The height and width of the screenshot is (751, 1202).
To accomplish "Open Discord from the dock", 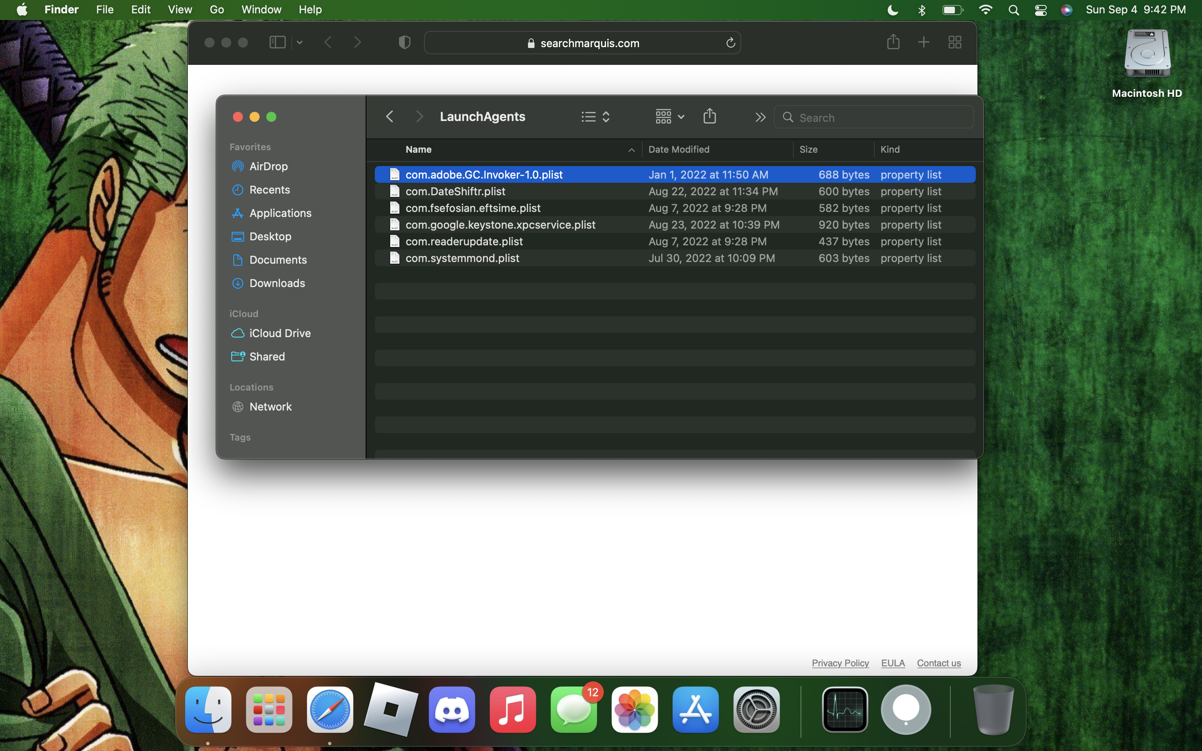I will [x=452, y=709].
